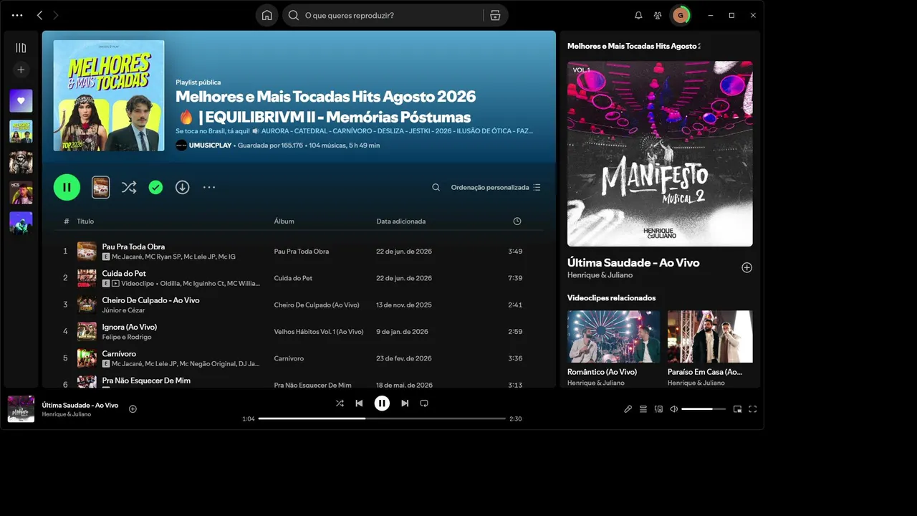This screenshot has width=917, height=516.
Task: Go forward with the right arrow
Action: [56, 15]
